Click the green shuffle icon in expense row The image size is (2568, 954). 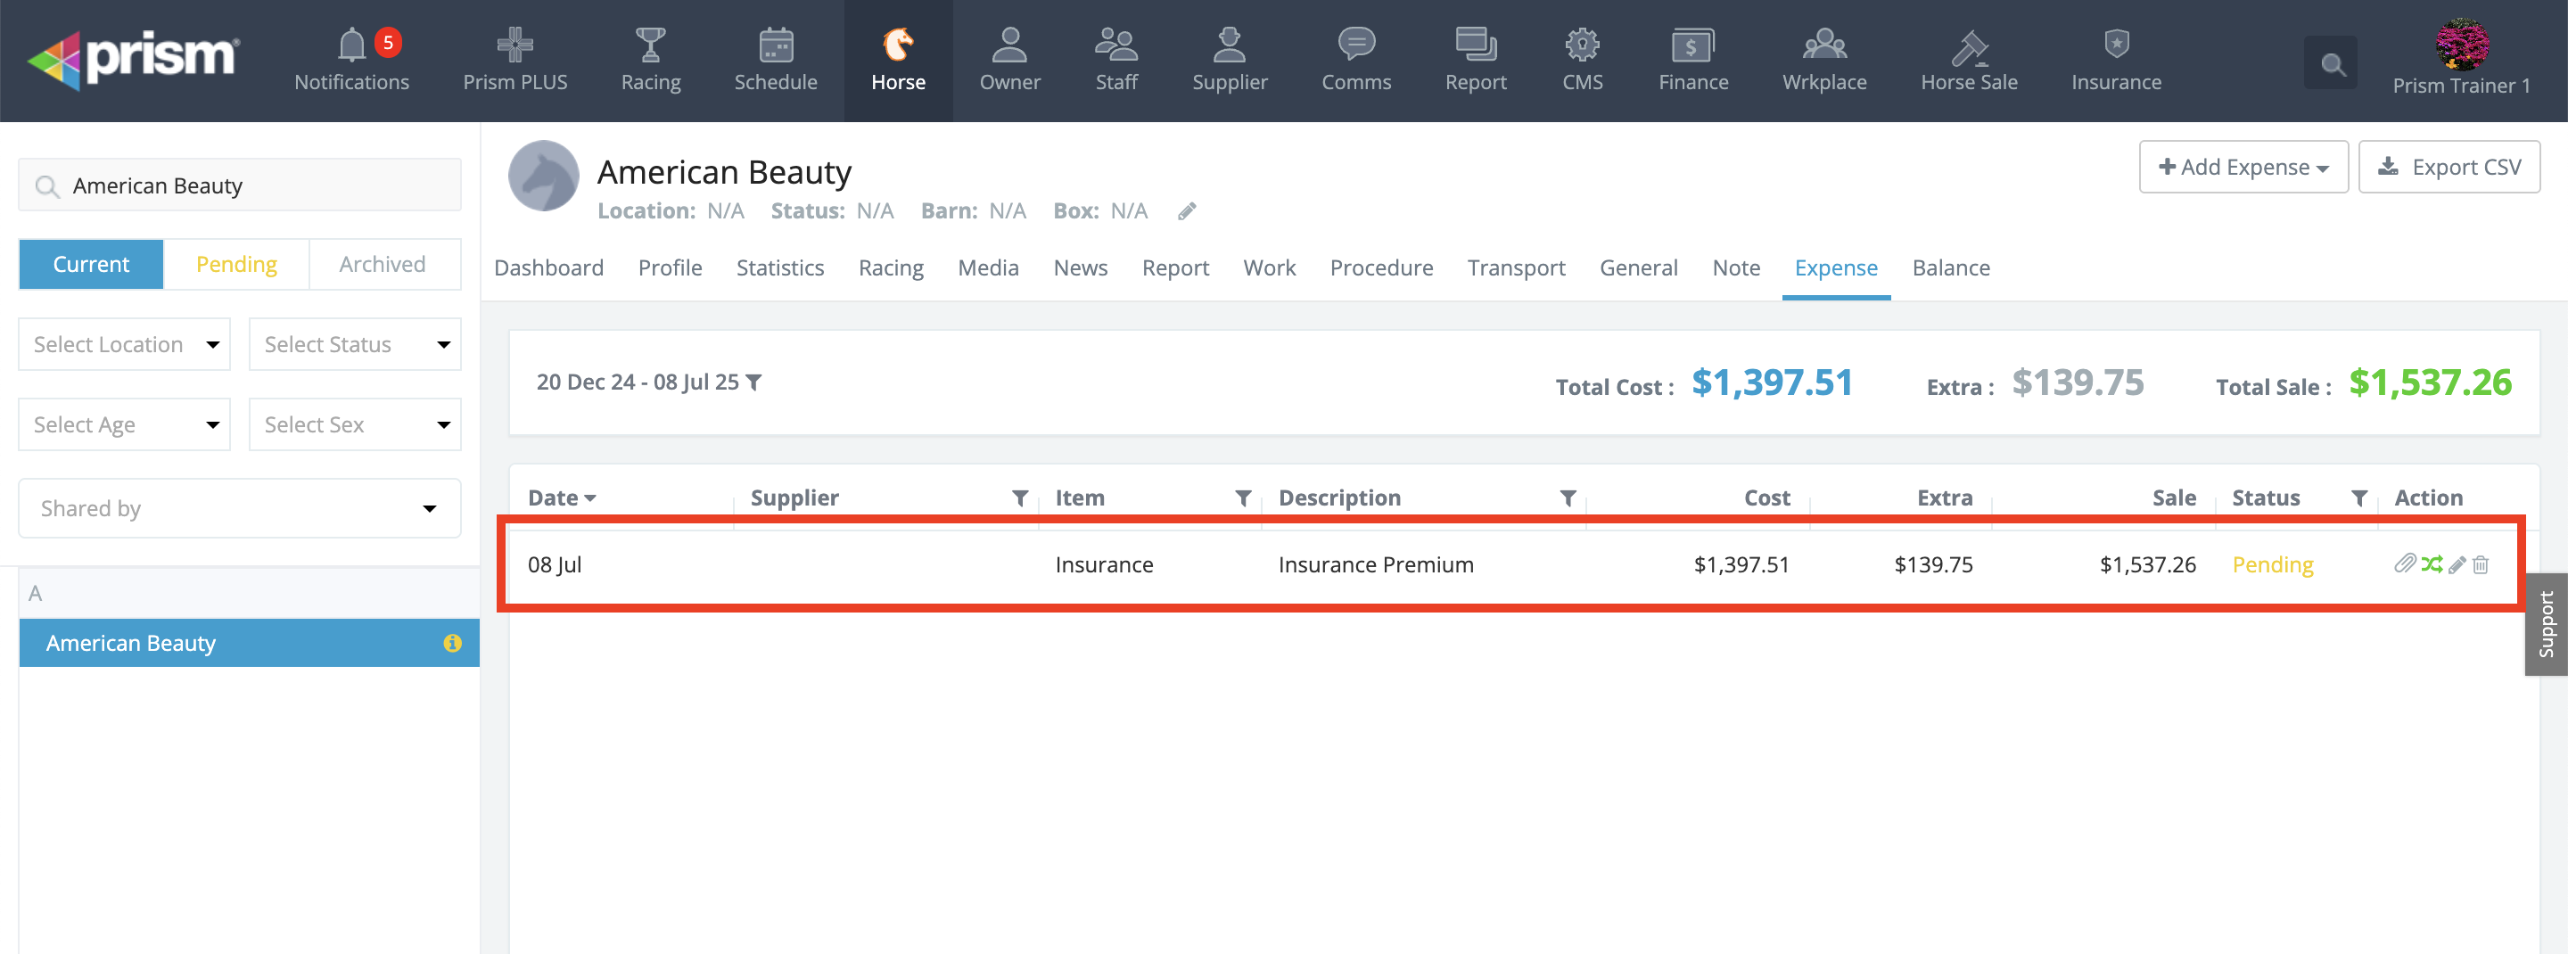click(x=2432, y=564)
